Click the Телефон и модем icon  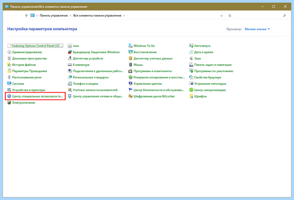click(70, 84)
